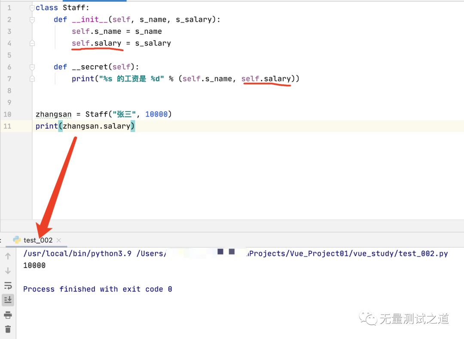This screenshot has height=339, width=464.
Task: Collapse the __init__ method fold marker
Action: point(32,20)
